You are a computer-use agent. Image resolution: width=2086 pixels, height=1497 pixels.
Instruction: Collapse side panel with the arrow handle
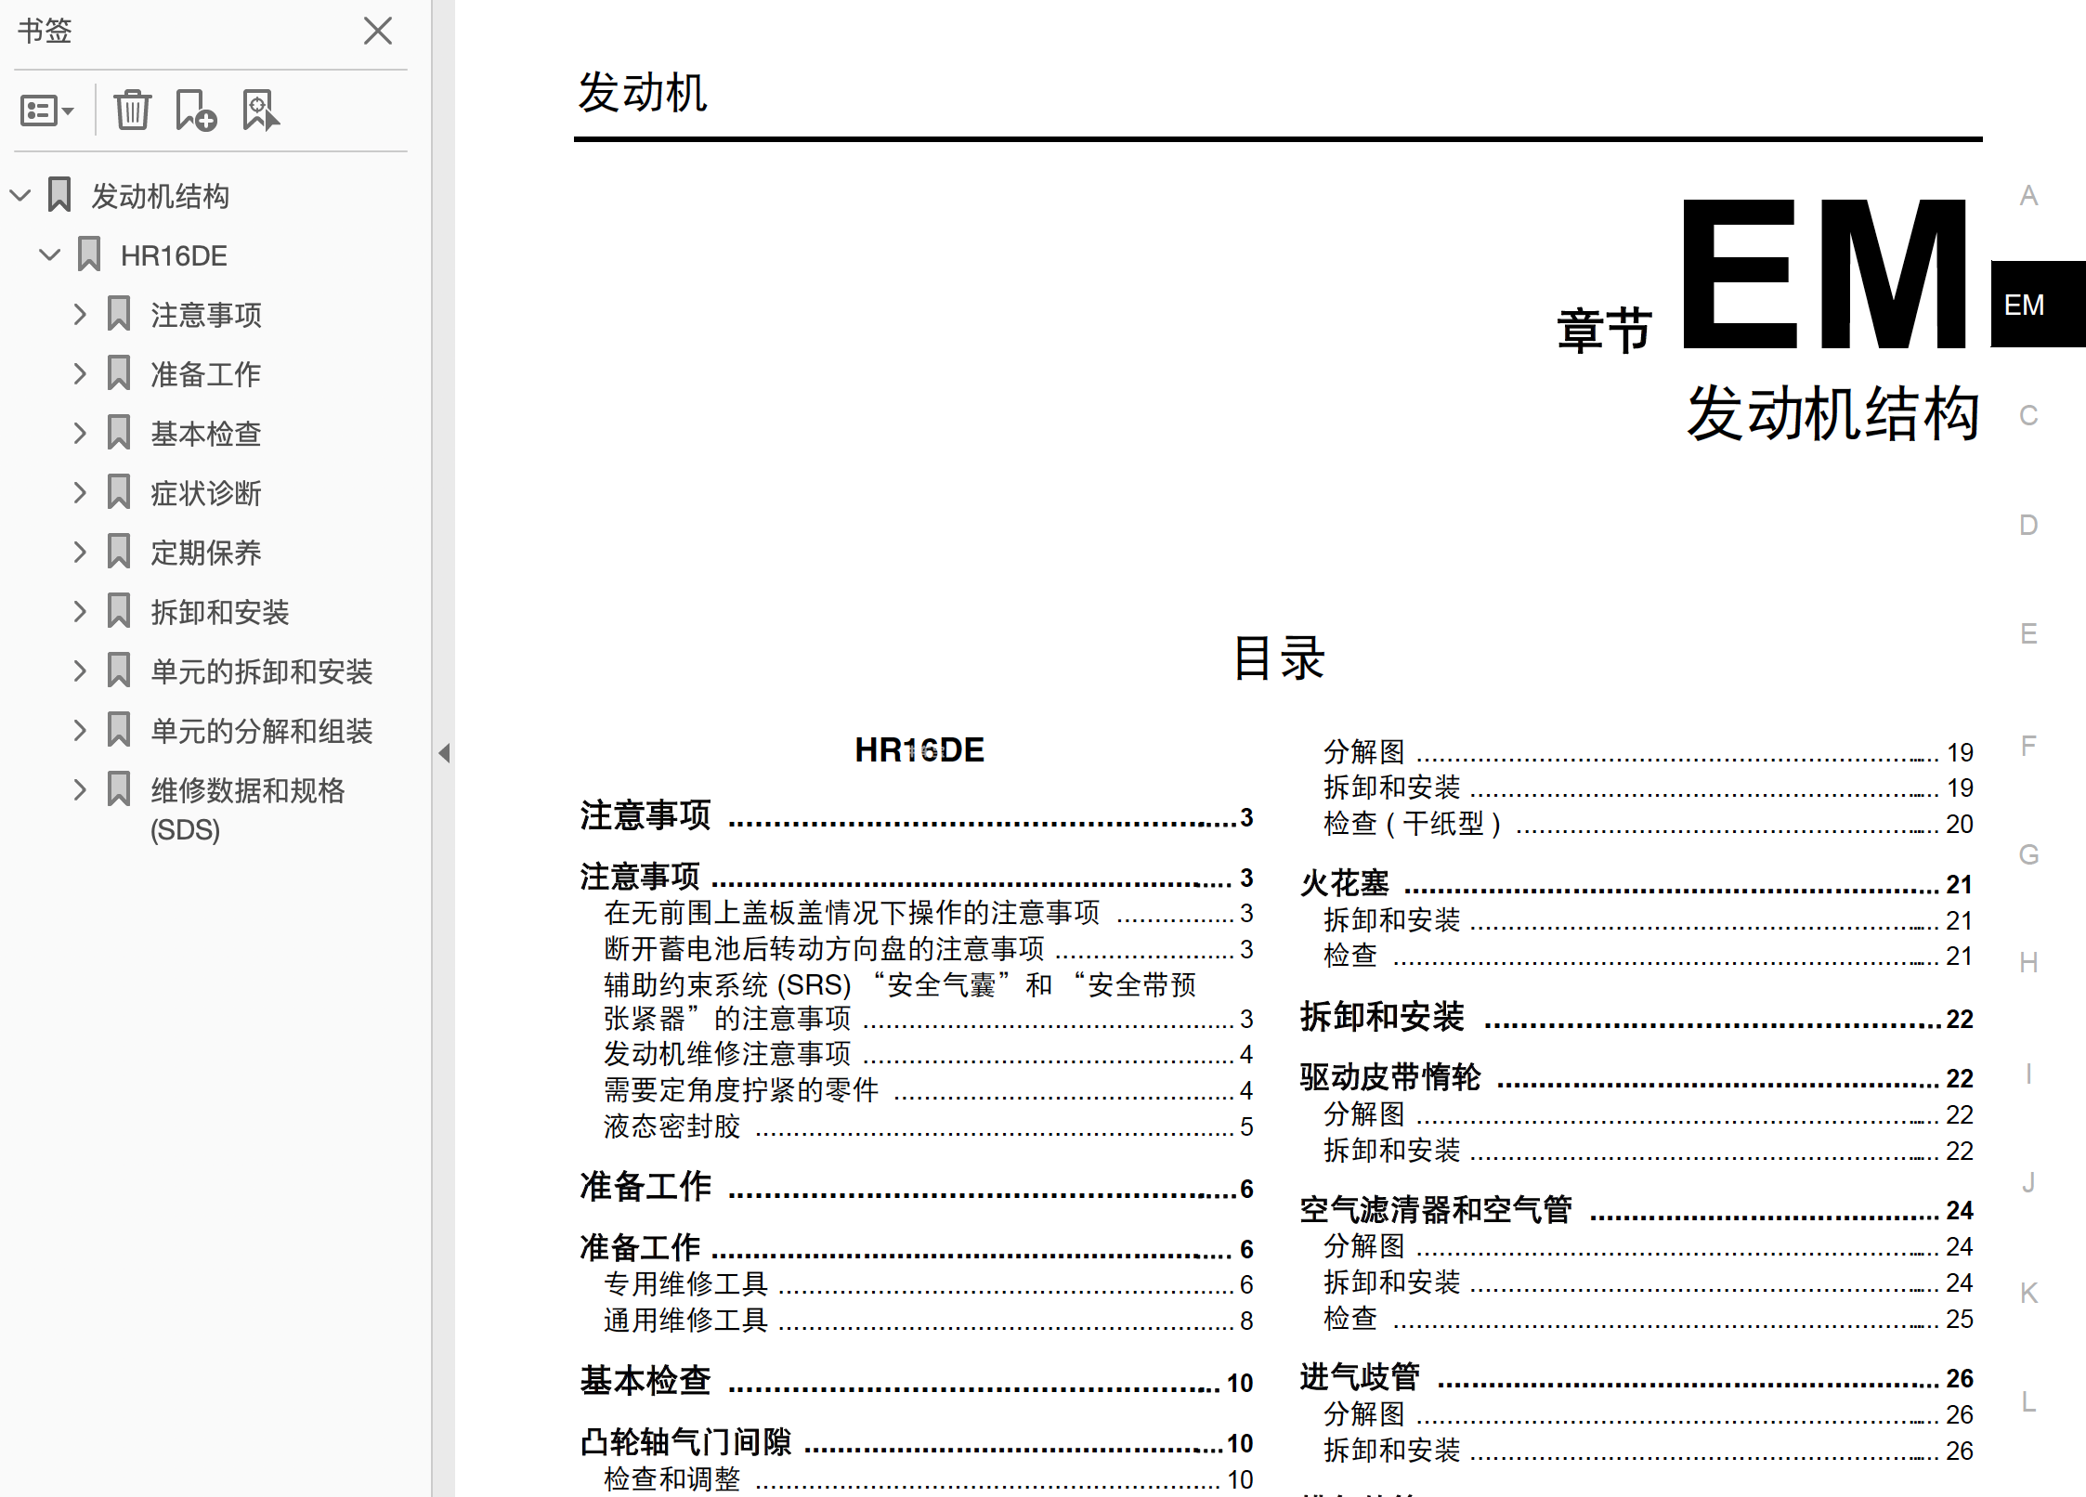click(x=444, y=752)
